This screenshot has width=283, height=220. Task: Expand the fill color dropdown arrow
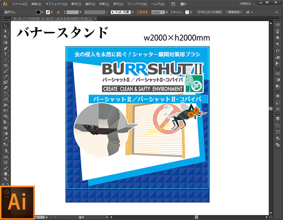point(42,12)
